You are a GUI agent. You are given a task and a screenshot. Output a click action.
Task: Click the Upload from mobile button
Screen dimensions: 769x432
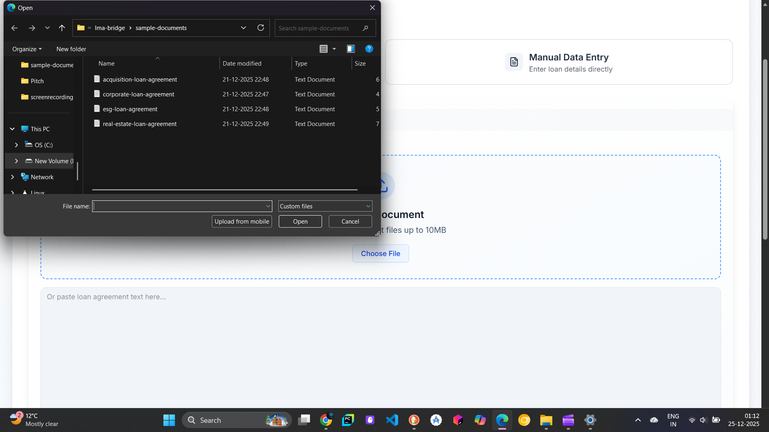tap(242, 221)
